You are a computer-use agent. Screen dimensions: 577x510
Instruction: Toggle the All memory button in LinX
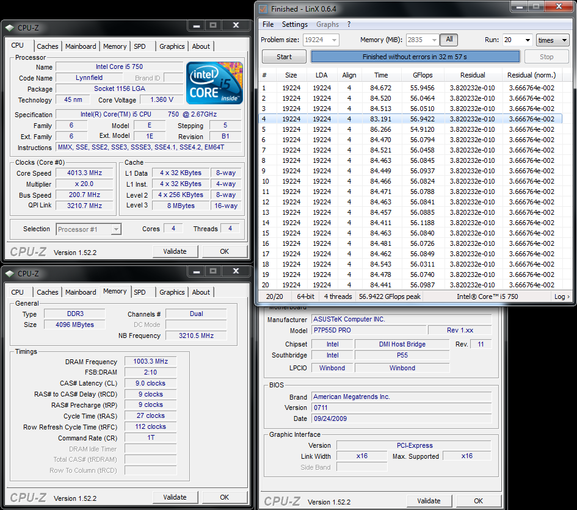tap(449, 39)
